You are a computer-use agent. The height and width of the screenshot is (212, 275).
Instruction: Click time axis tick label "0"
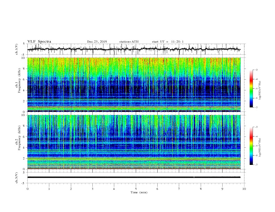[x=27, y=189]
